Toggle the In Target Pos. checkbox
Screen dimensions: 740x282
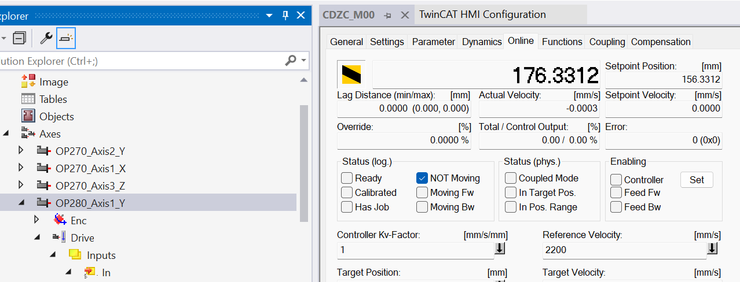coord(511,192)
